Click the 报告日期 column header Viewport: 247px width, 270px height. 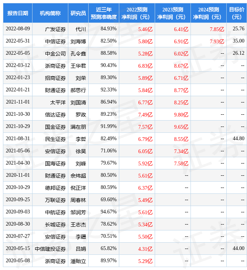18,13
